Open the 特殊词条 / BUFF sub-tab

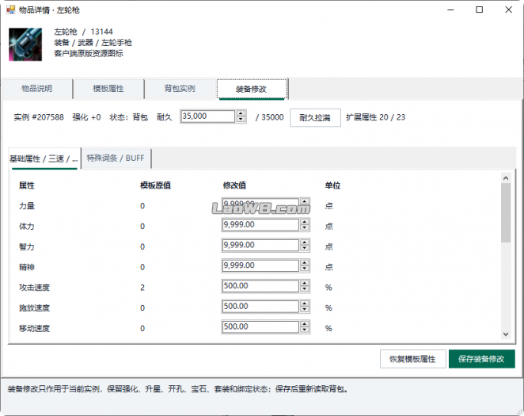pyautogui.click(x=116, y=158)
